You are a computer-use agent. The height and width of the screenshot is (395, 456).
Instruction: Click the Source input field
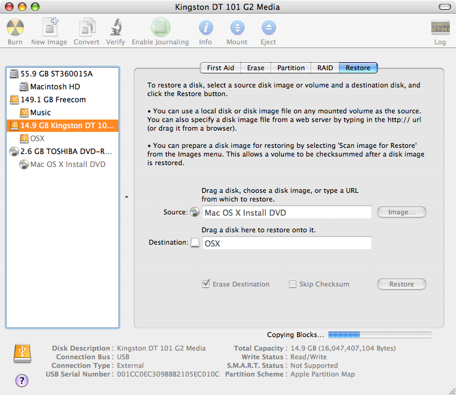click(287, 213)
